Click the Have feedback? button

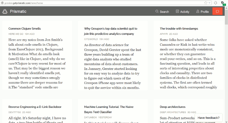tap(209, 118)
